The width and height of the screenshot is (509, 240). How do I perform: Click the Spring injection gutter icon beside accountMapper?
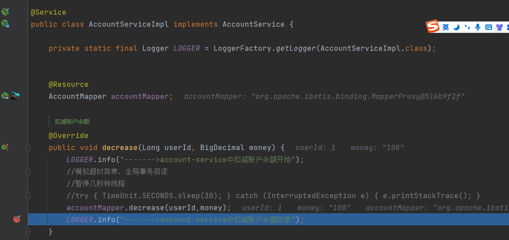point(5,96)
